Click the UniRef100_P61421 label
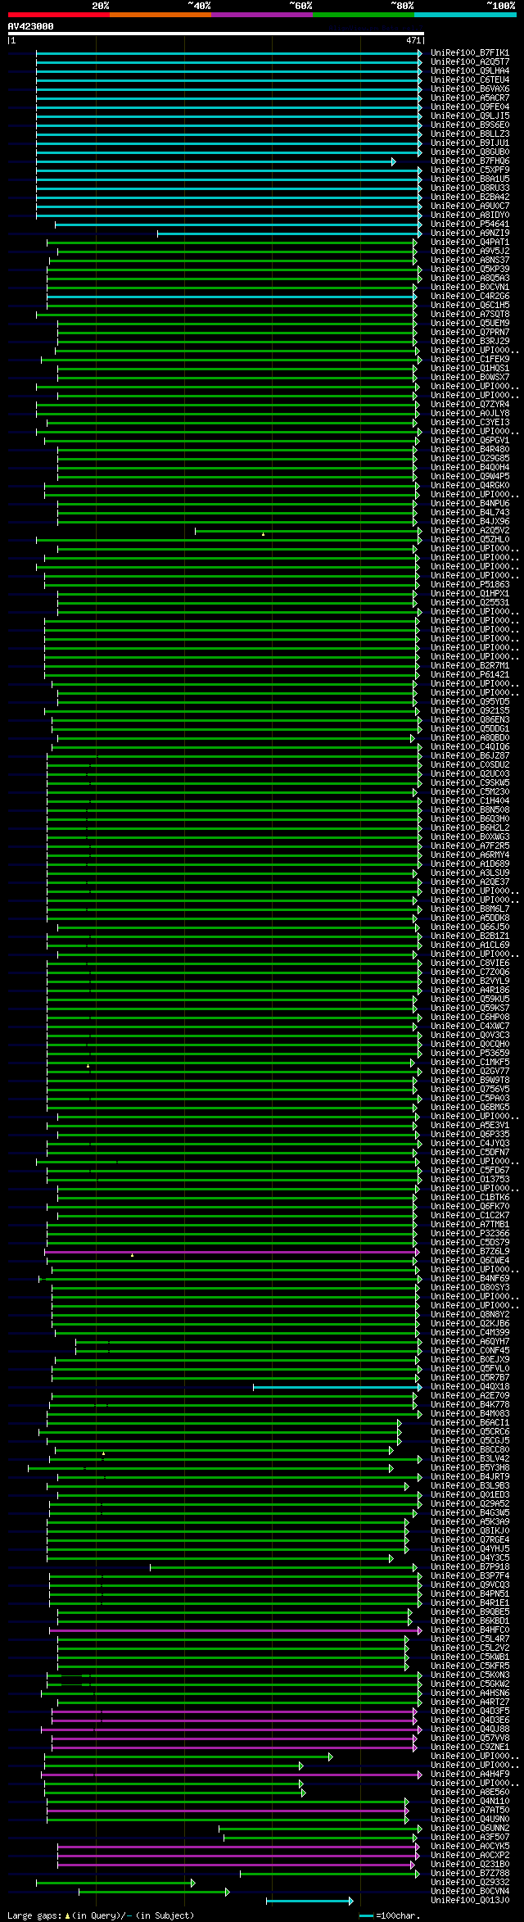 coord(470,675)
